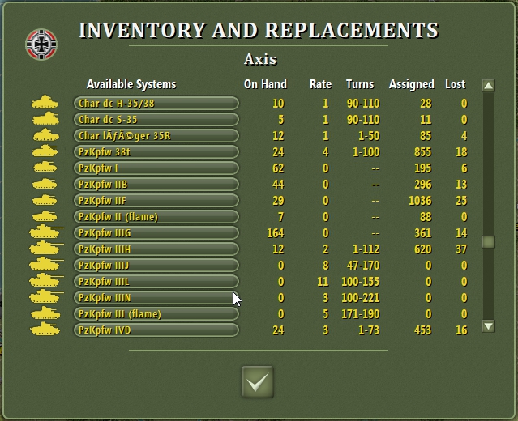Click the scrollbar up arrow

point(489,86)
